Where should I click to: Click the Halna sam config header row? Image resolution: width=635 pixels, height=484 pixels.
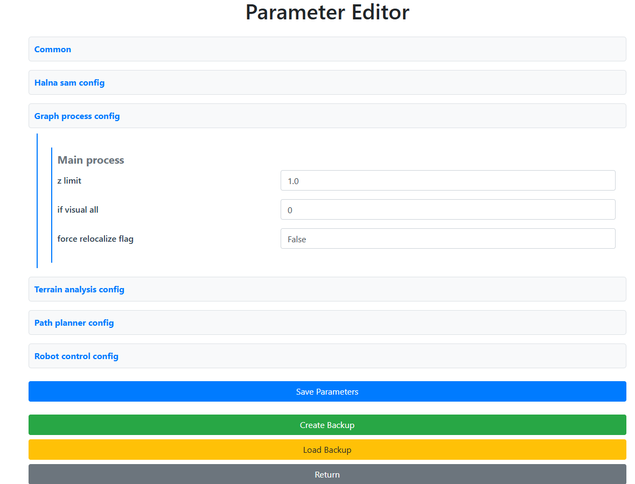(327, 82)
